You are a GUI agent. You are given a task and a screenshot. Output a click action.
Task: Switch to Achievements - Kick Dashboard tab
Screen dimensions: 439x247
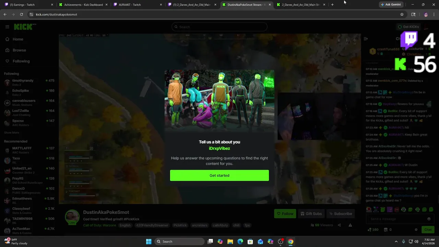(x=83, y=4)
